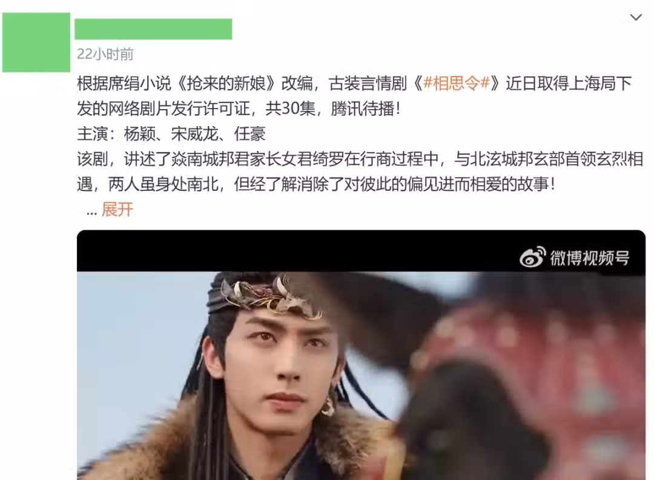The image size is (654, 480).
Task: Expand full post via 展开 link
Action: (x=117, y=209)
